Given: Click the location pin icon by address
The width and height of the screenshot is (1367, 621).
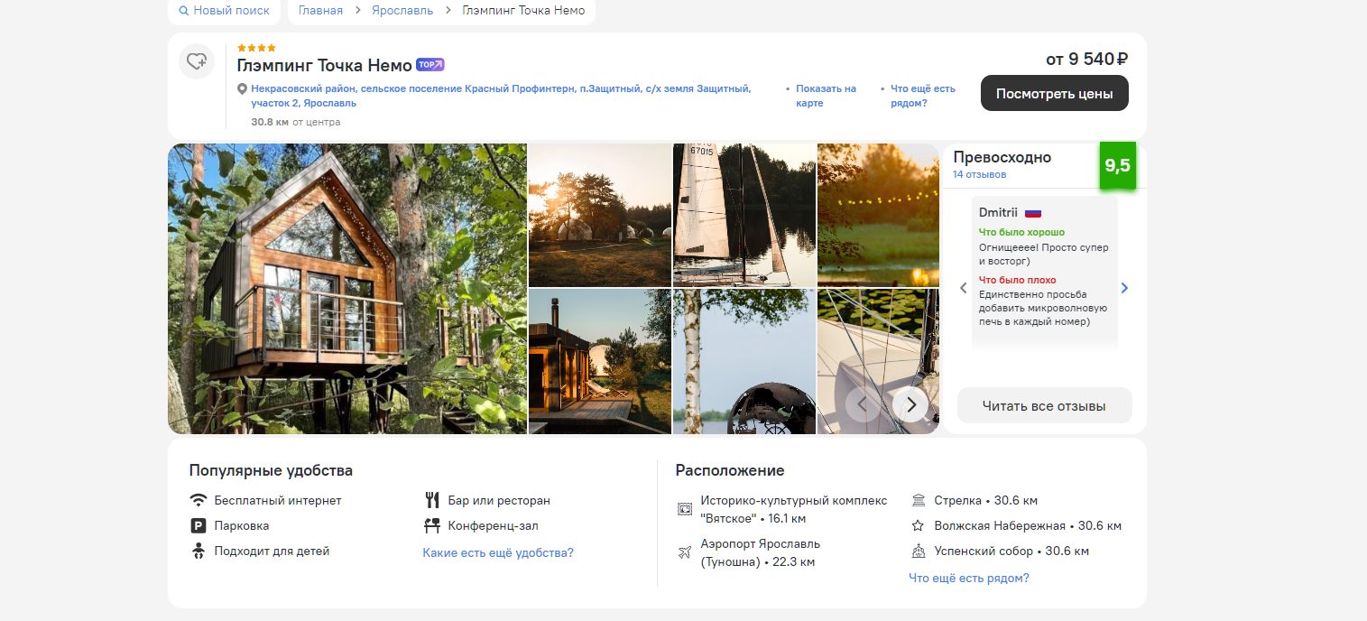Looking at the screenshot, I should 242,89.
